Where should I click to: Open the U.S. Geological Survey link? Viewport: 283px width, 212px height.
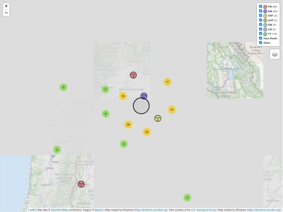pos(203,210)
